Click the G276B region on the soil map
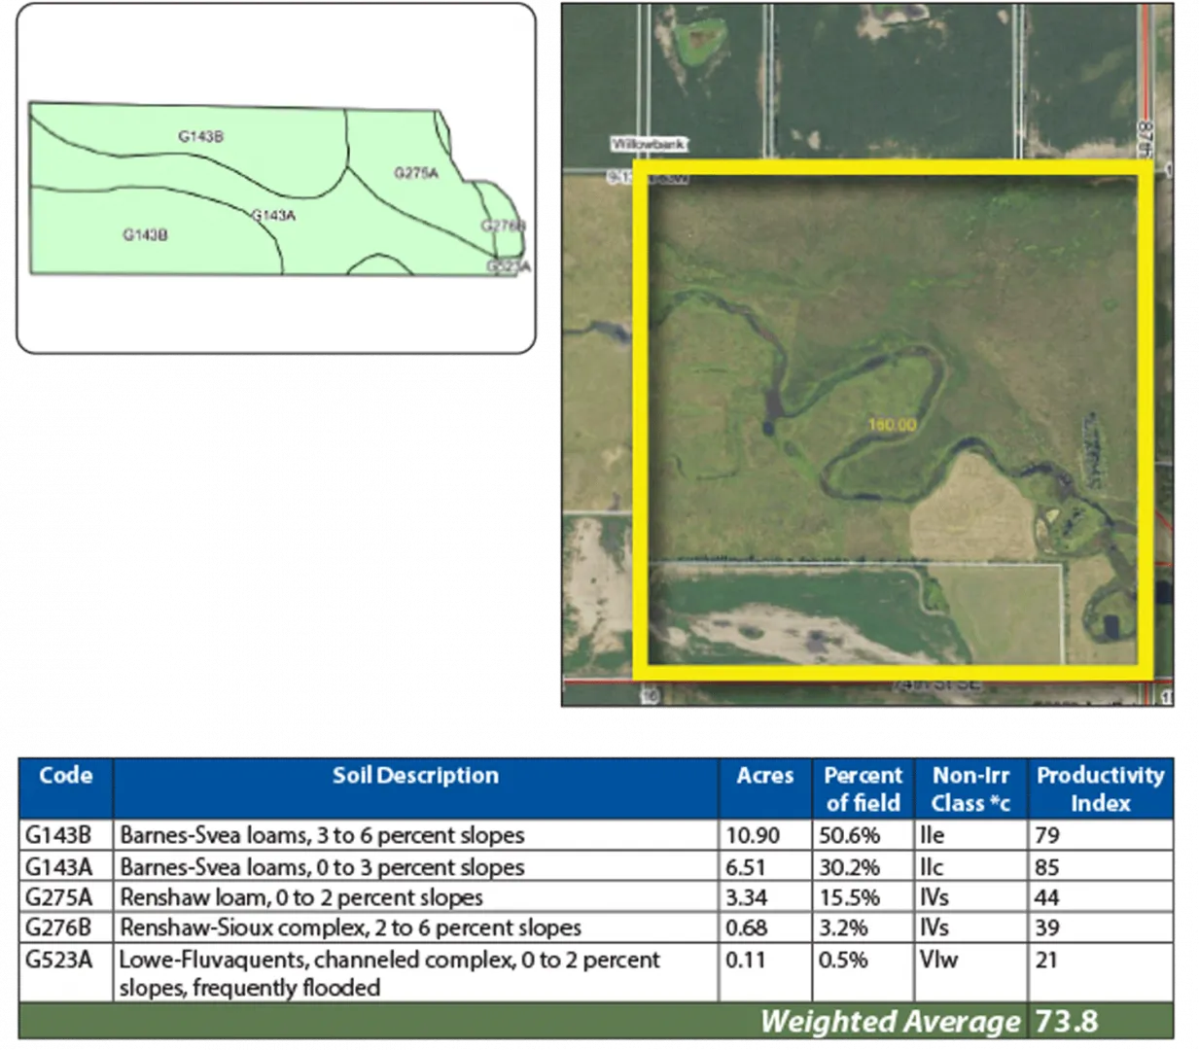1199x1050 pixels. pos(503,226)
